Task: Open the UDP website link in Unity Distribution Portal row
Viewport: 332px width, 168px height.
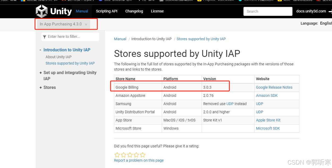Action: 260,112
